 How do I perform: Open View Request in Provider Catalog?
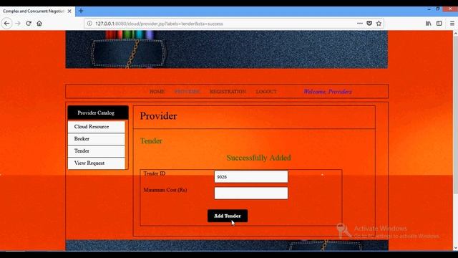pyautogui.click(x=97, y=163)
